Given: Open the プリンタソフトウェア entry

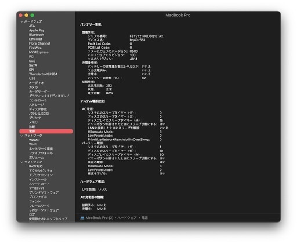Looking at the screenshot, I should click(x=44, y=192).
